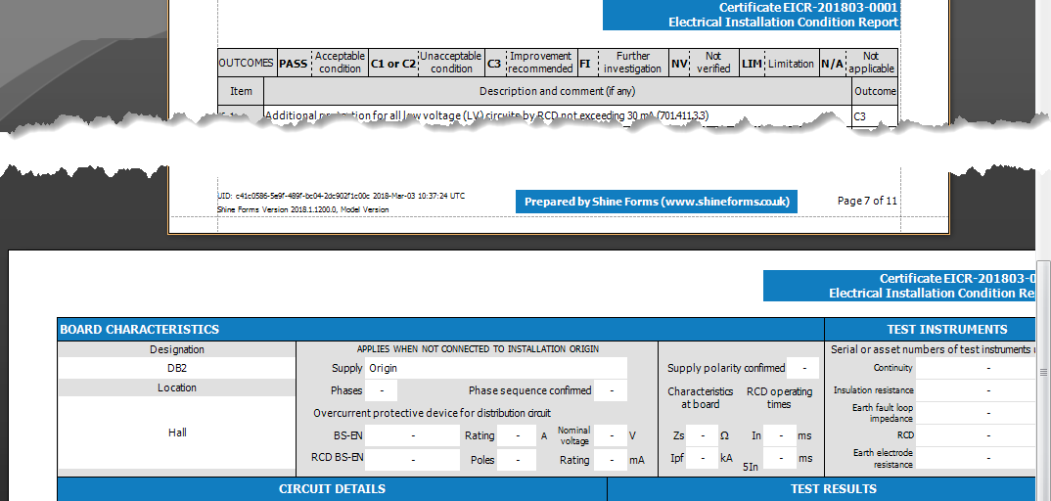The width and height of the screenshot is (1051, 501).
Task: Edit the overcurrent Rating field in amps
Action: [x=516, y=435]
